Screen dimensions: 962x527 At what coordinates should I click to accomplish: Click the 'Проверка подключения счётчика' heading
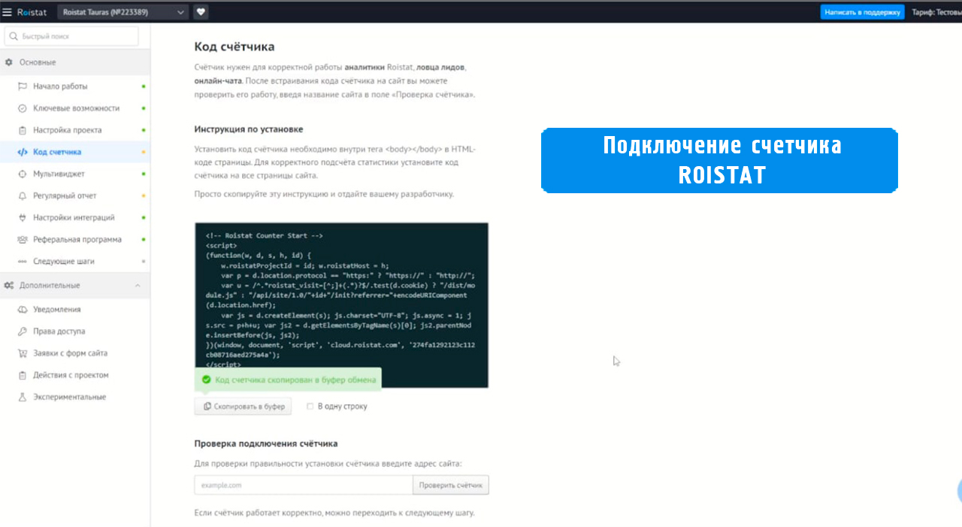pyautogui.click(x=266, y=444)
